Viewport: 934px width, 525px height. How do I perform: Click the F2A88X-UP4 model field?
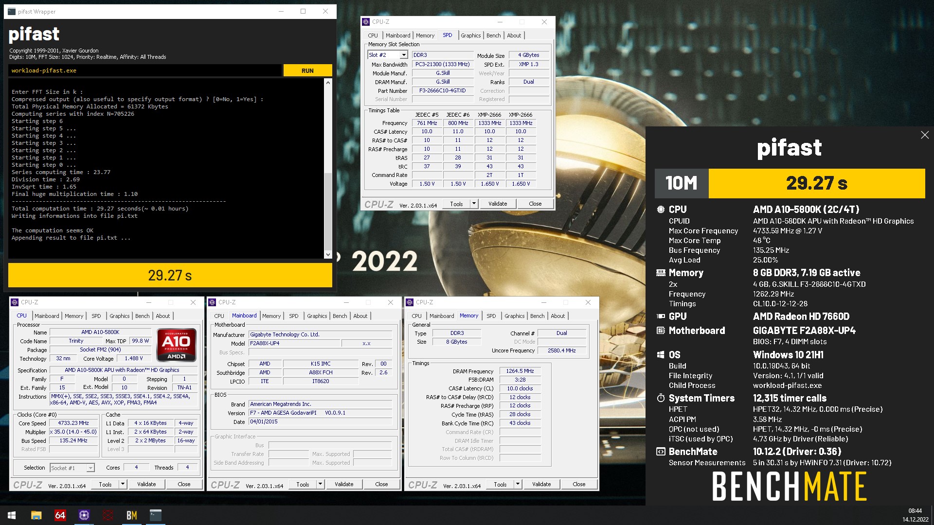(x=294, y=343)
